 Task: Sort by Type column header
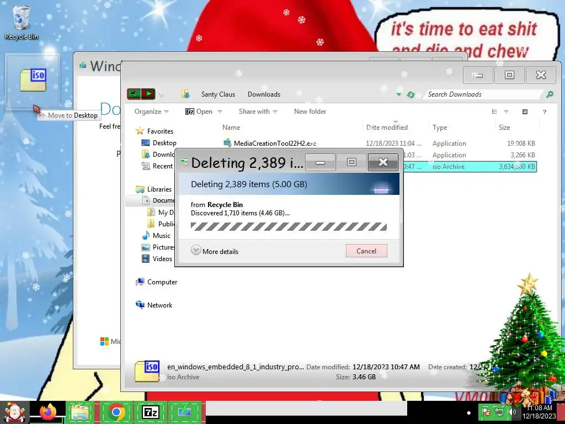tap(440, 128)
